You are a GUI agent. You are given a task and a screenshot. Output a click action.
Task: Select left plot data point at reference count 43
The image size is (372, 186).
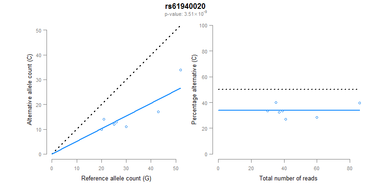tap(158, 112)
